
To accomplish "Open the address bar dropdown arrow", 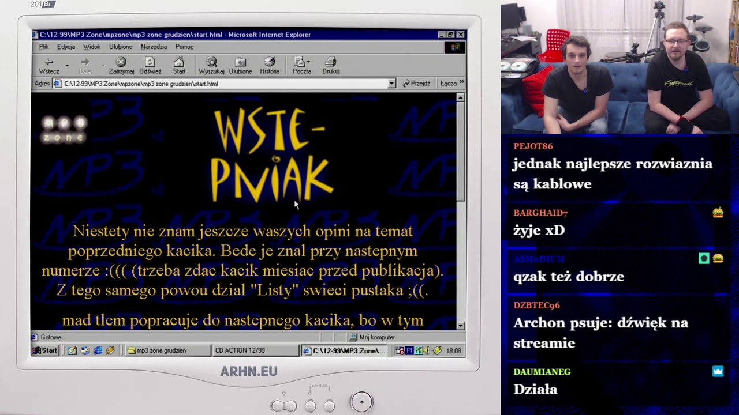I will point(391,84).
